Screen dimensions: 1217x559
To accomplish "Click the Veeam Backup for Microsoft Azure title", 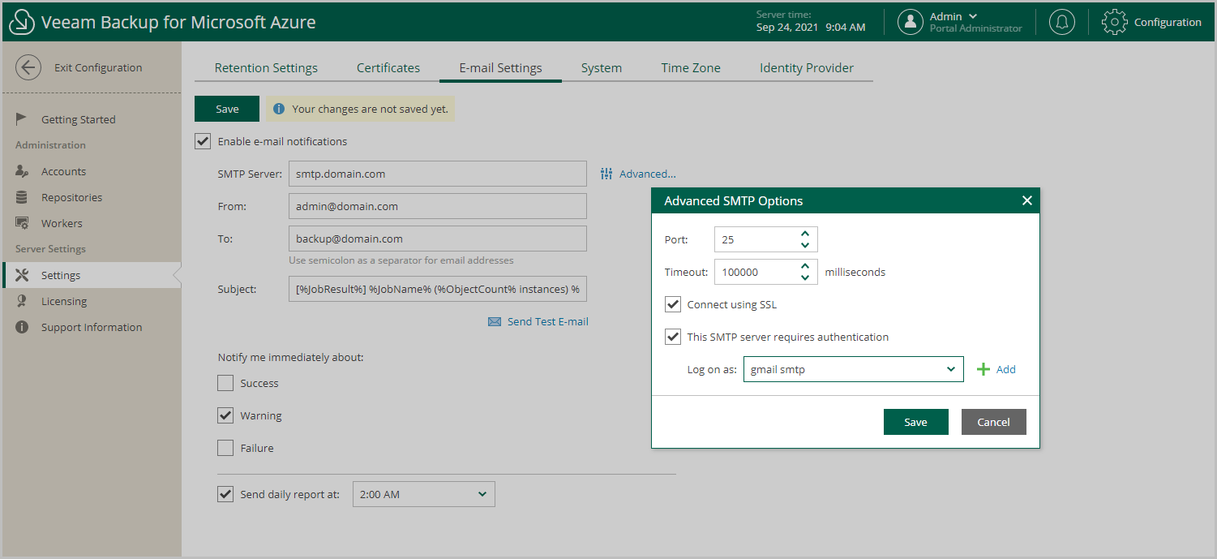I will [178, 23].
